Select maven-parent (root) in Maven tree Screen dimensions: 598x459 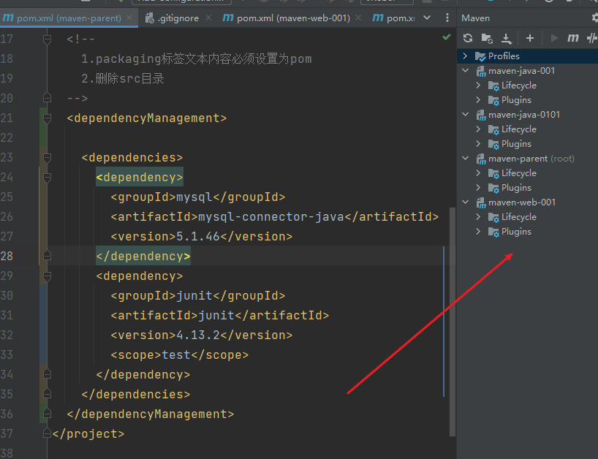531,159
